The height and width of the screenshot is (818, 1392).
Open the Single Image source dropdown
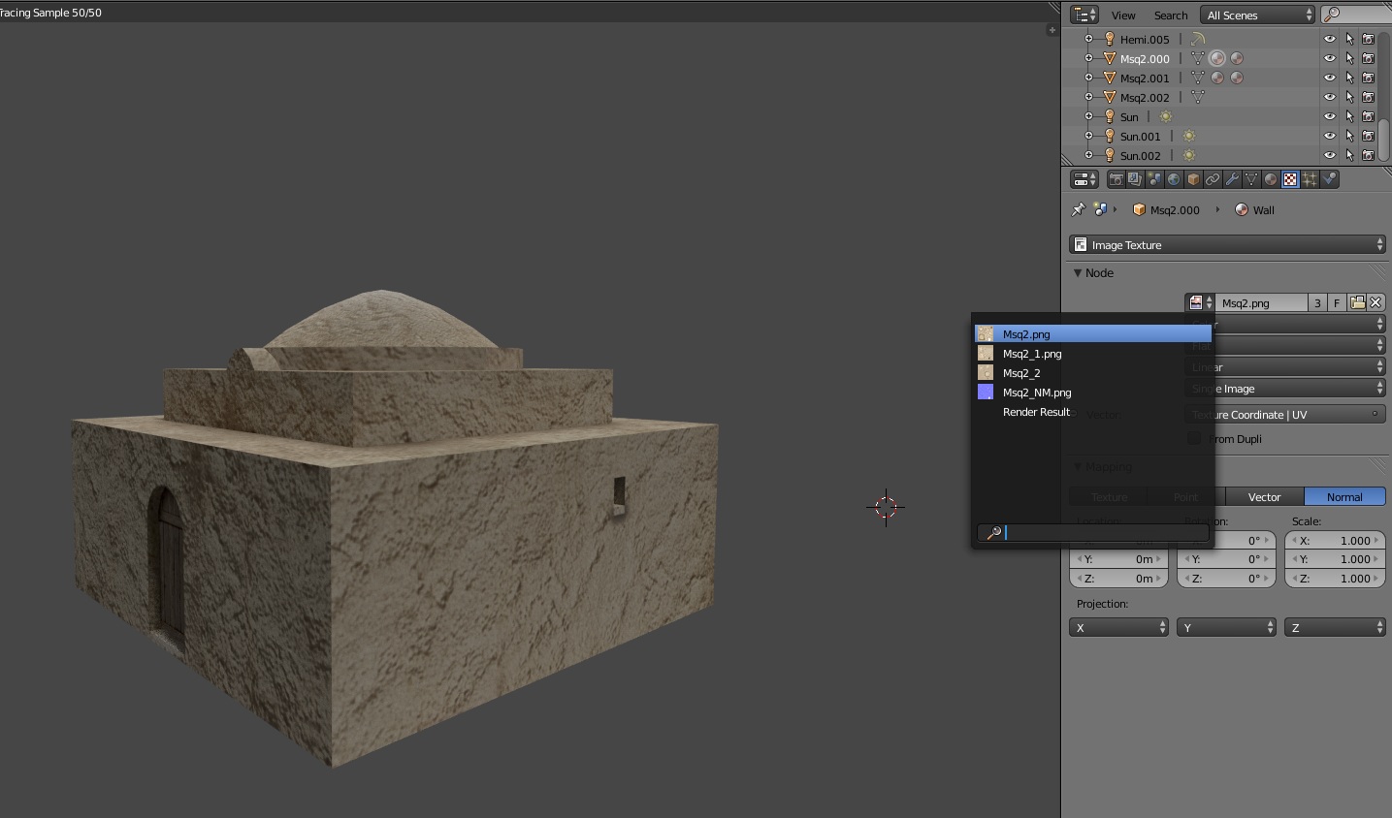(x=1285, y=389)
